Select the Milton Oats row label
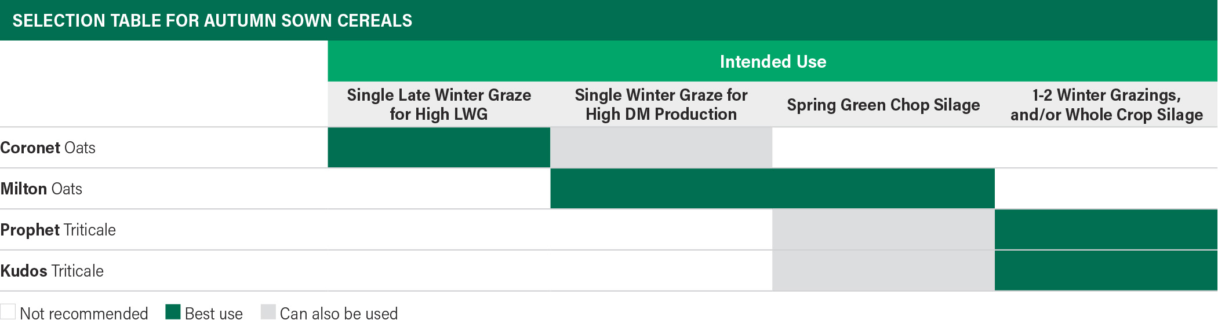The image size is (1218, 320). 41,189
